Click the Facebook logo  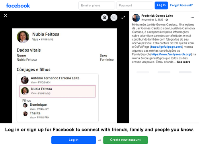coord(18,6)
